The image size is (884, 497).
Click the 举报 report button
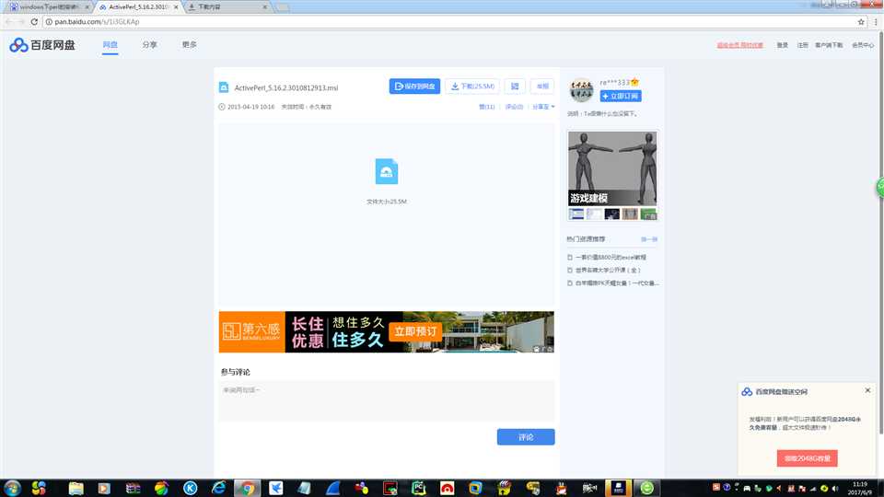(542, 87)
